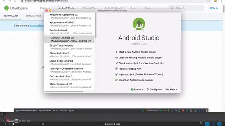This screenshot has height=126, width=225.
Task: Click the plus icon in bottom-left recorder bar
Action: pyautogui.click(x=6, y=124)
